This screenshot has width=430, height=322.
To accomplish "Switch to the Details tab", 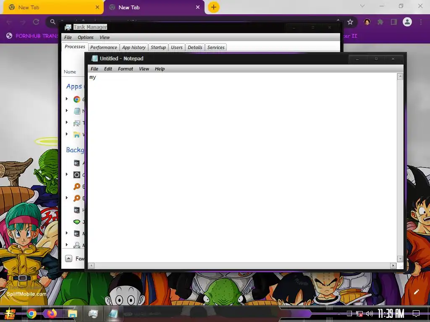I will (195, 47).
